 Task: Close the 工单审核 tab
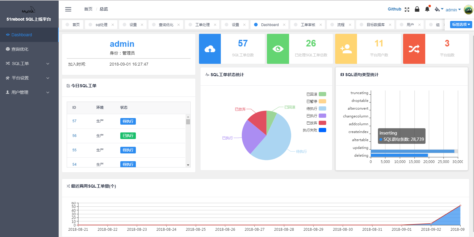[x=321, y=25]
